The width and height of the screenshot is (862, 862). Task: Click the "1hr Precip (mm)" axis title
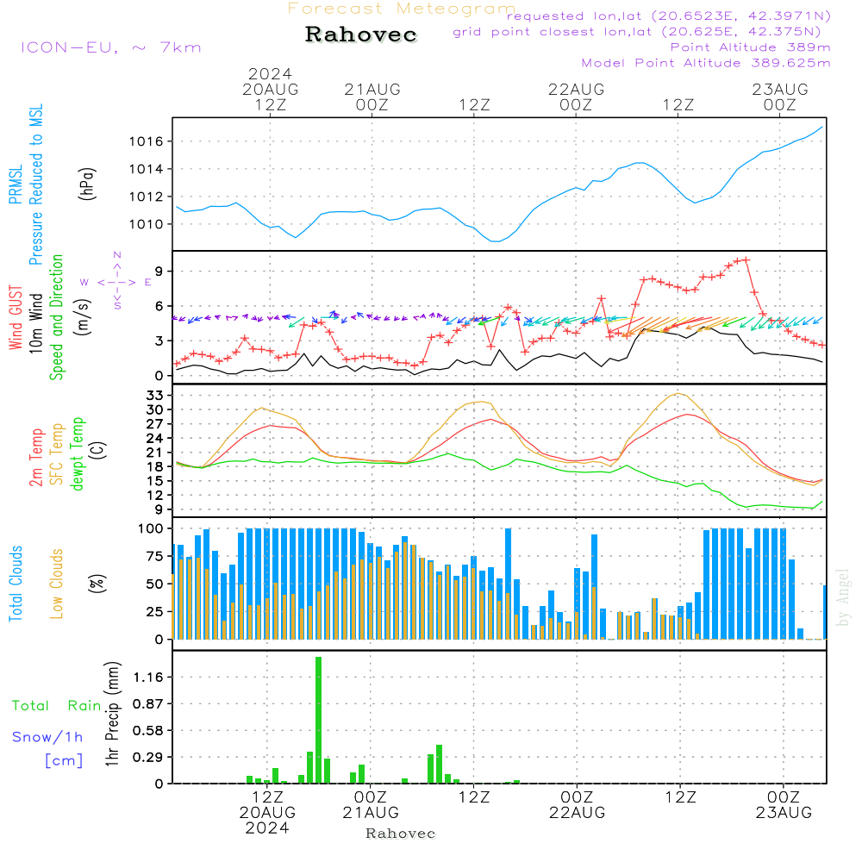point(111,714)
